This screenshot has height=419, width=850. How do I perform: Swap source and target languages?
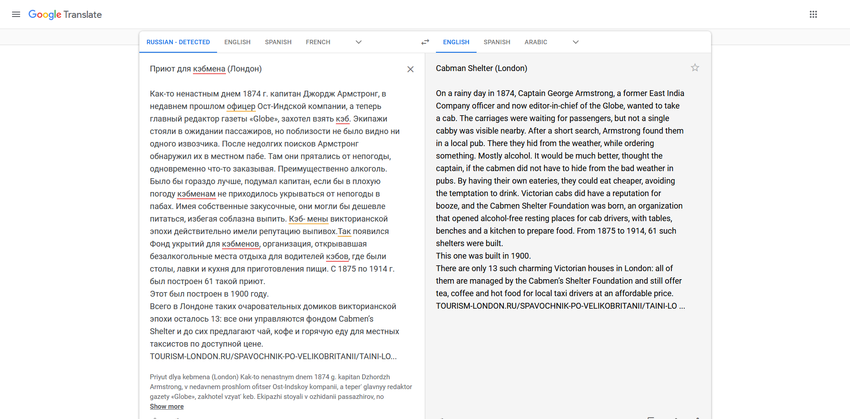pos(425,42)
